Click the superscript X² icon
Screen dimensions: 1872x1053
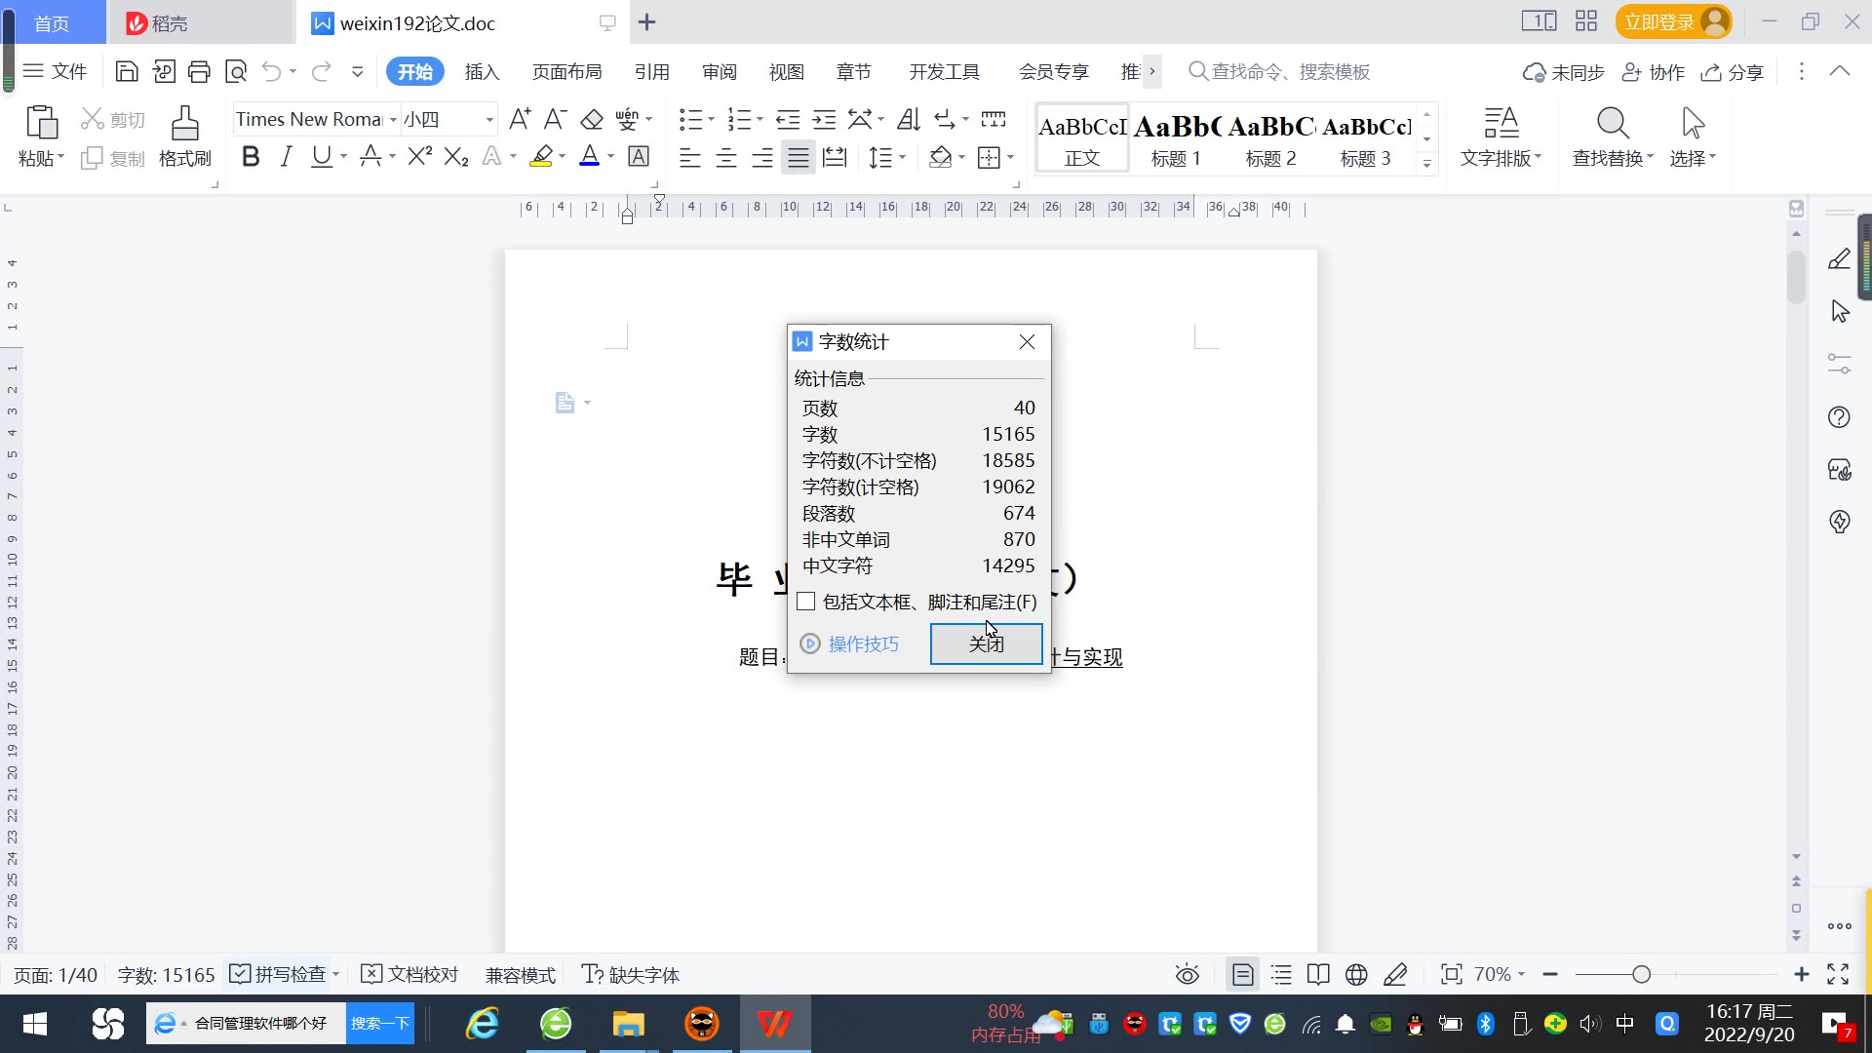[419, 157]
